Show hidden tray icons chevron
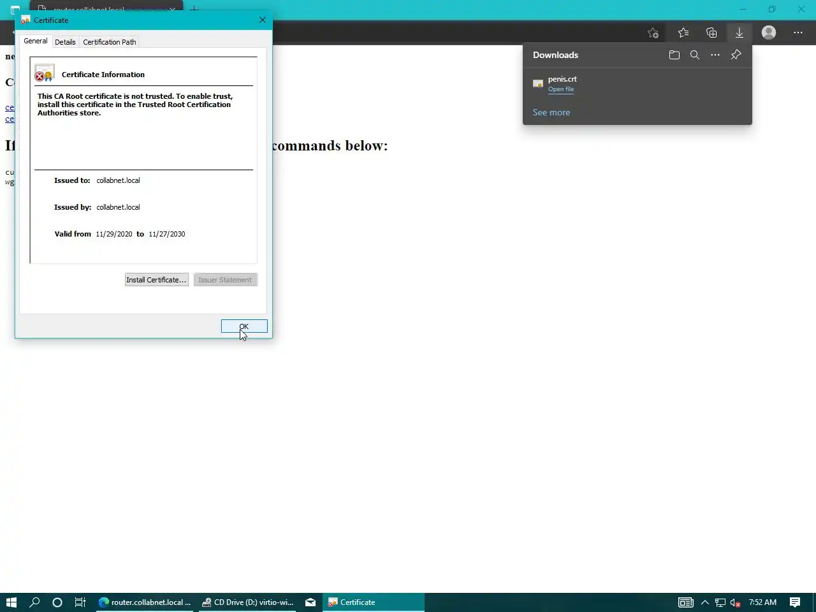Screen dimensions: 816x612 click(705, 602)
